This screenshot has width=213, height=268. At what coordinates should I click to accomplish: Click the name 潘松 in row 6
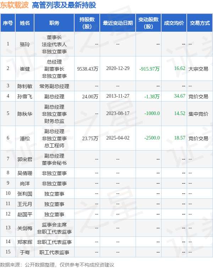(25, 138)
